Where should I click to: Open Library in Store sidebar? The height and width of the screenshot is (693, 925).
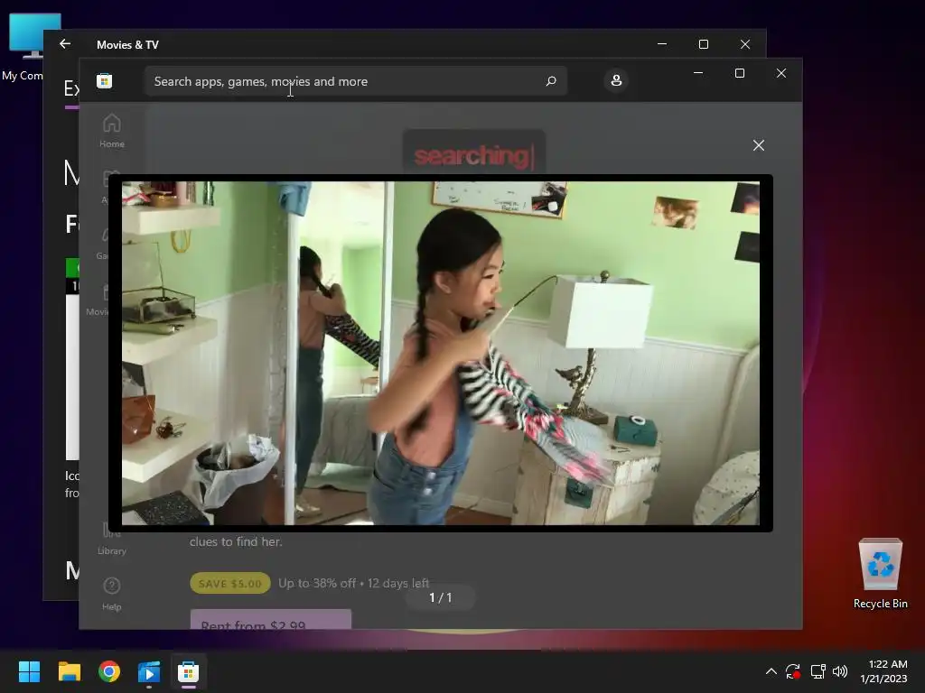point(111,538)
